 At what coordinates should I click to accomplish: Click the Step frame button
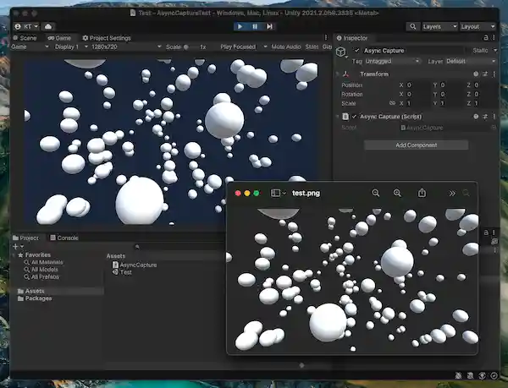click(x=269, y=26)
